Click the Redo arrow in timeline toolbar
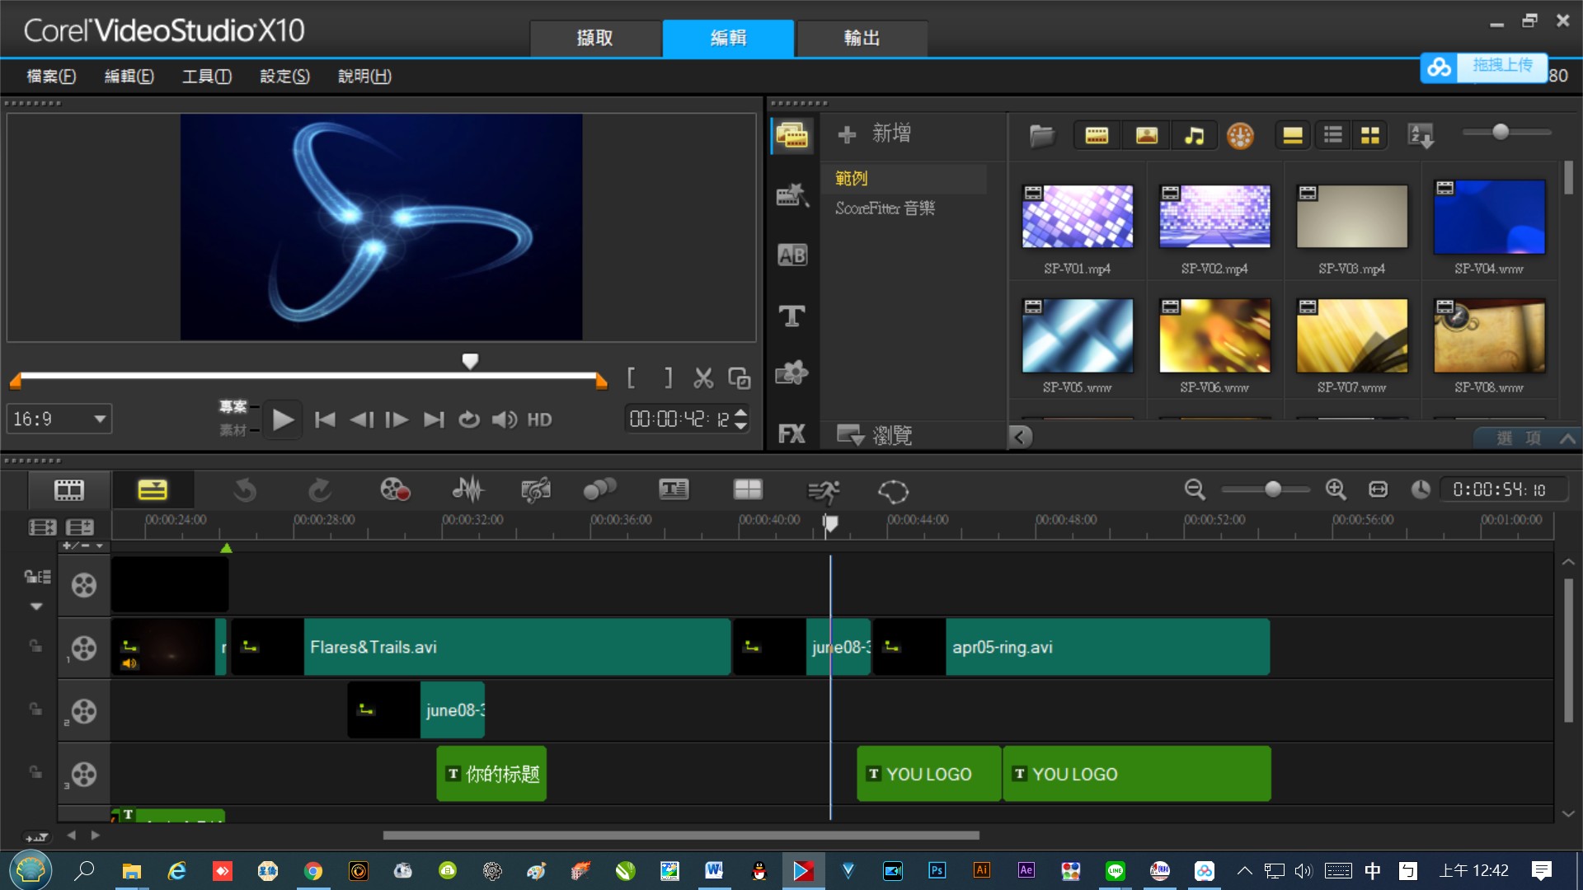 [x=320, y=490]
